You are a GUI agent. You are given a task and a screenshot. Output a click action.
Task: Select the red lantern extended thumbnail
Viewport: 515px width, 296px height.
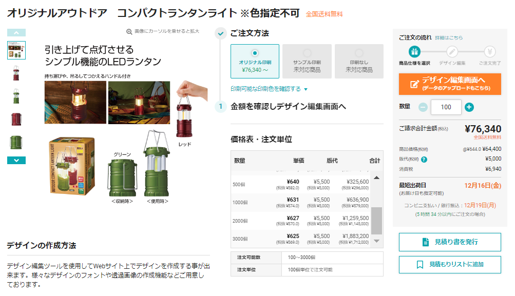pyautogui.click(x=16, y=73)
